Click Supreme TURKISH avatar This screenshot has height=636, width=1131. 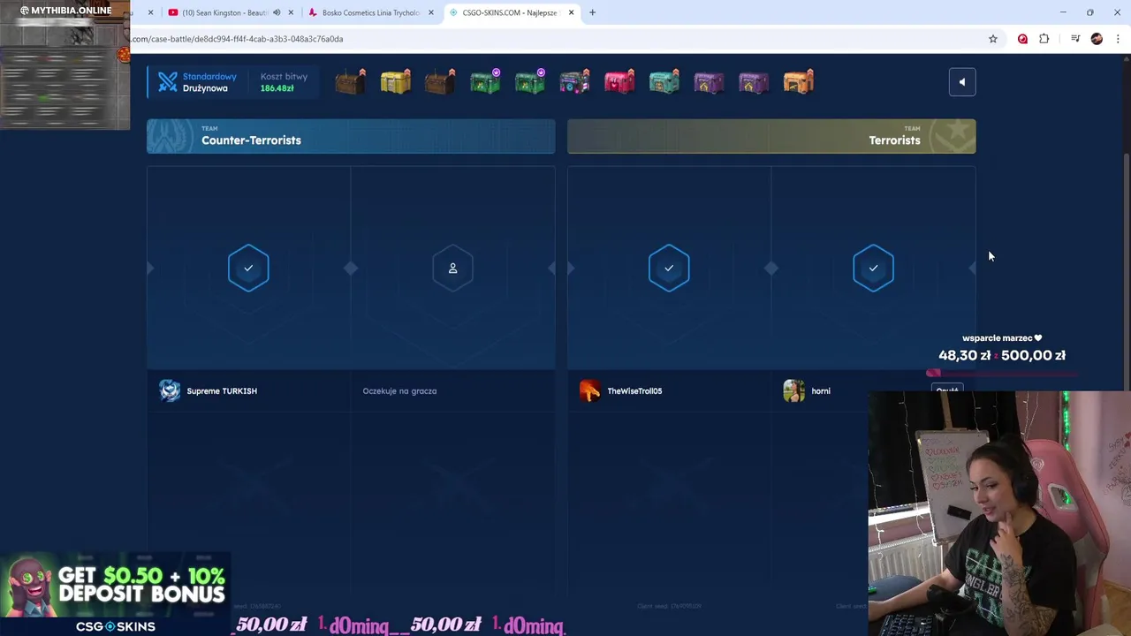[x=170, y=390]
